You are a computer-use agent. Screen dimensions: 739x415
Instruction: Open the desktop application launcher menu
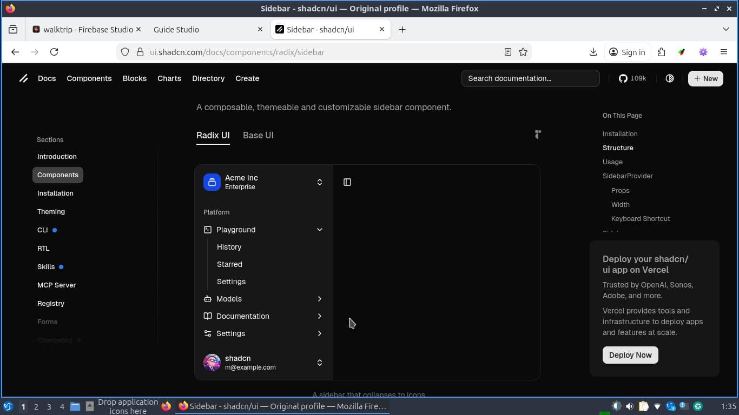8,406
